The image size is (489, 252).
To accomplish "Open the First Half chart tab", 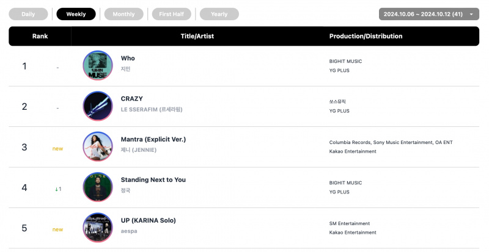I will [x=172, y=14].
